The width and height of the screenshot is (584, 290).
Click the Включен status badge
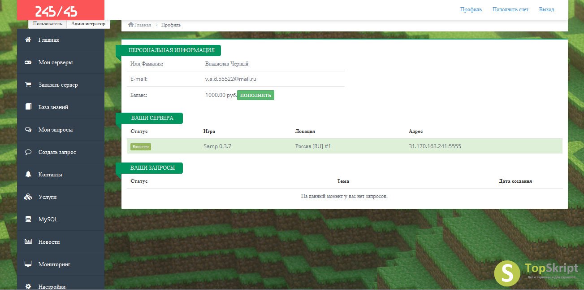141,147
